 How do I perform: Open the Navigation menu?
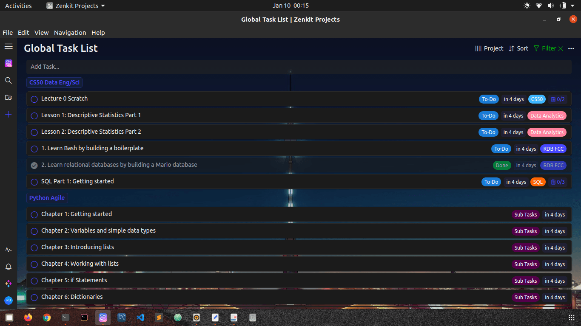(70, 33)
